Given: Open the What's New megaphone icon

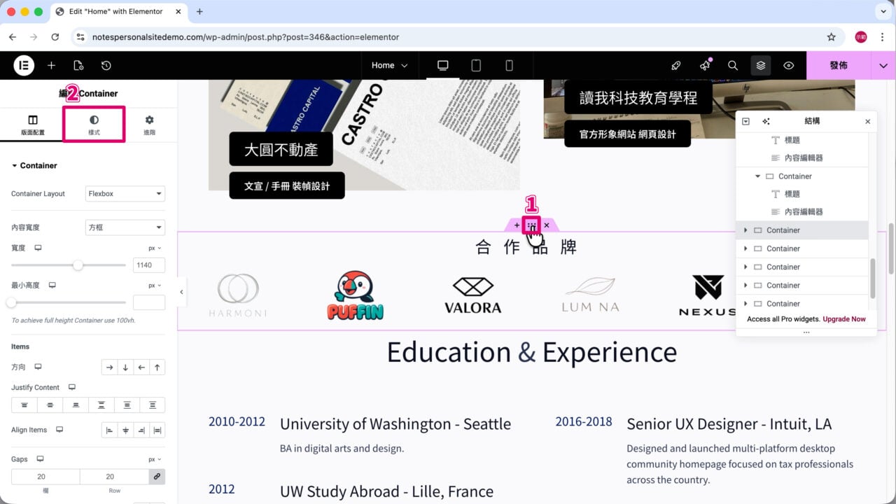Looking at the screenshot, I should click(705, 65).
